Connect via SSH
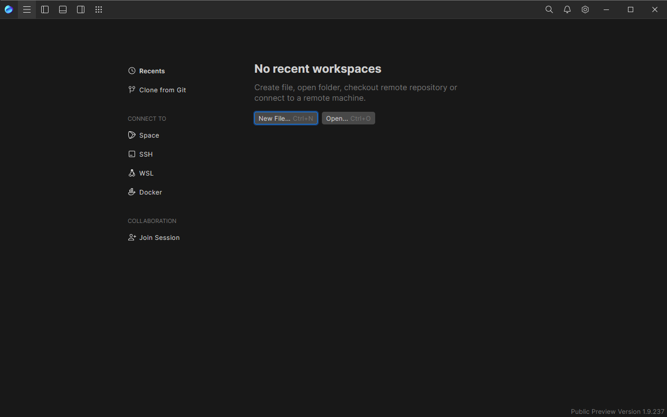 tap(140, 154)
